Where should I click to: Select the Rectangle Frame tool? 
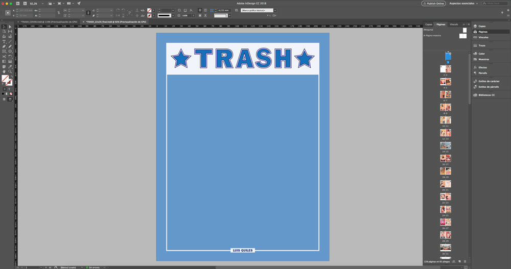pyautogui.click(x=4, y=51)
